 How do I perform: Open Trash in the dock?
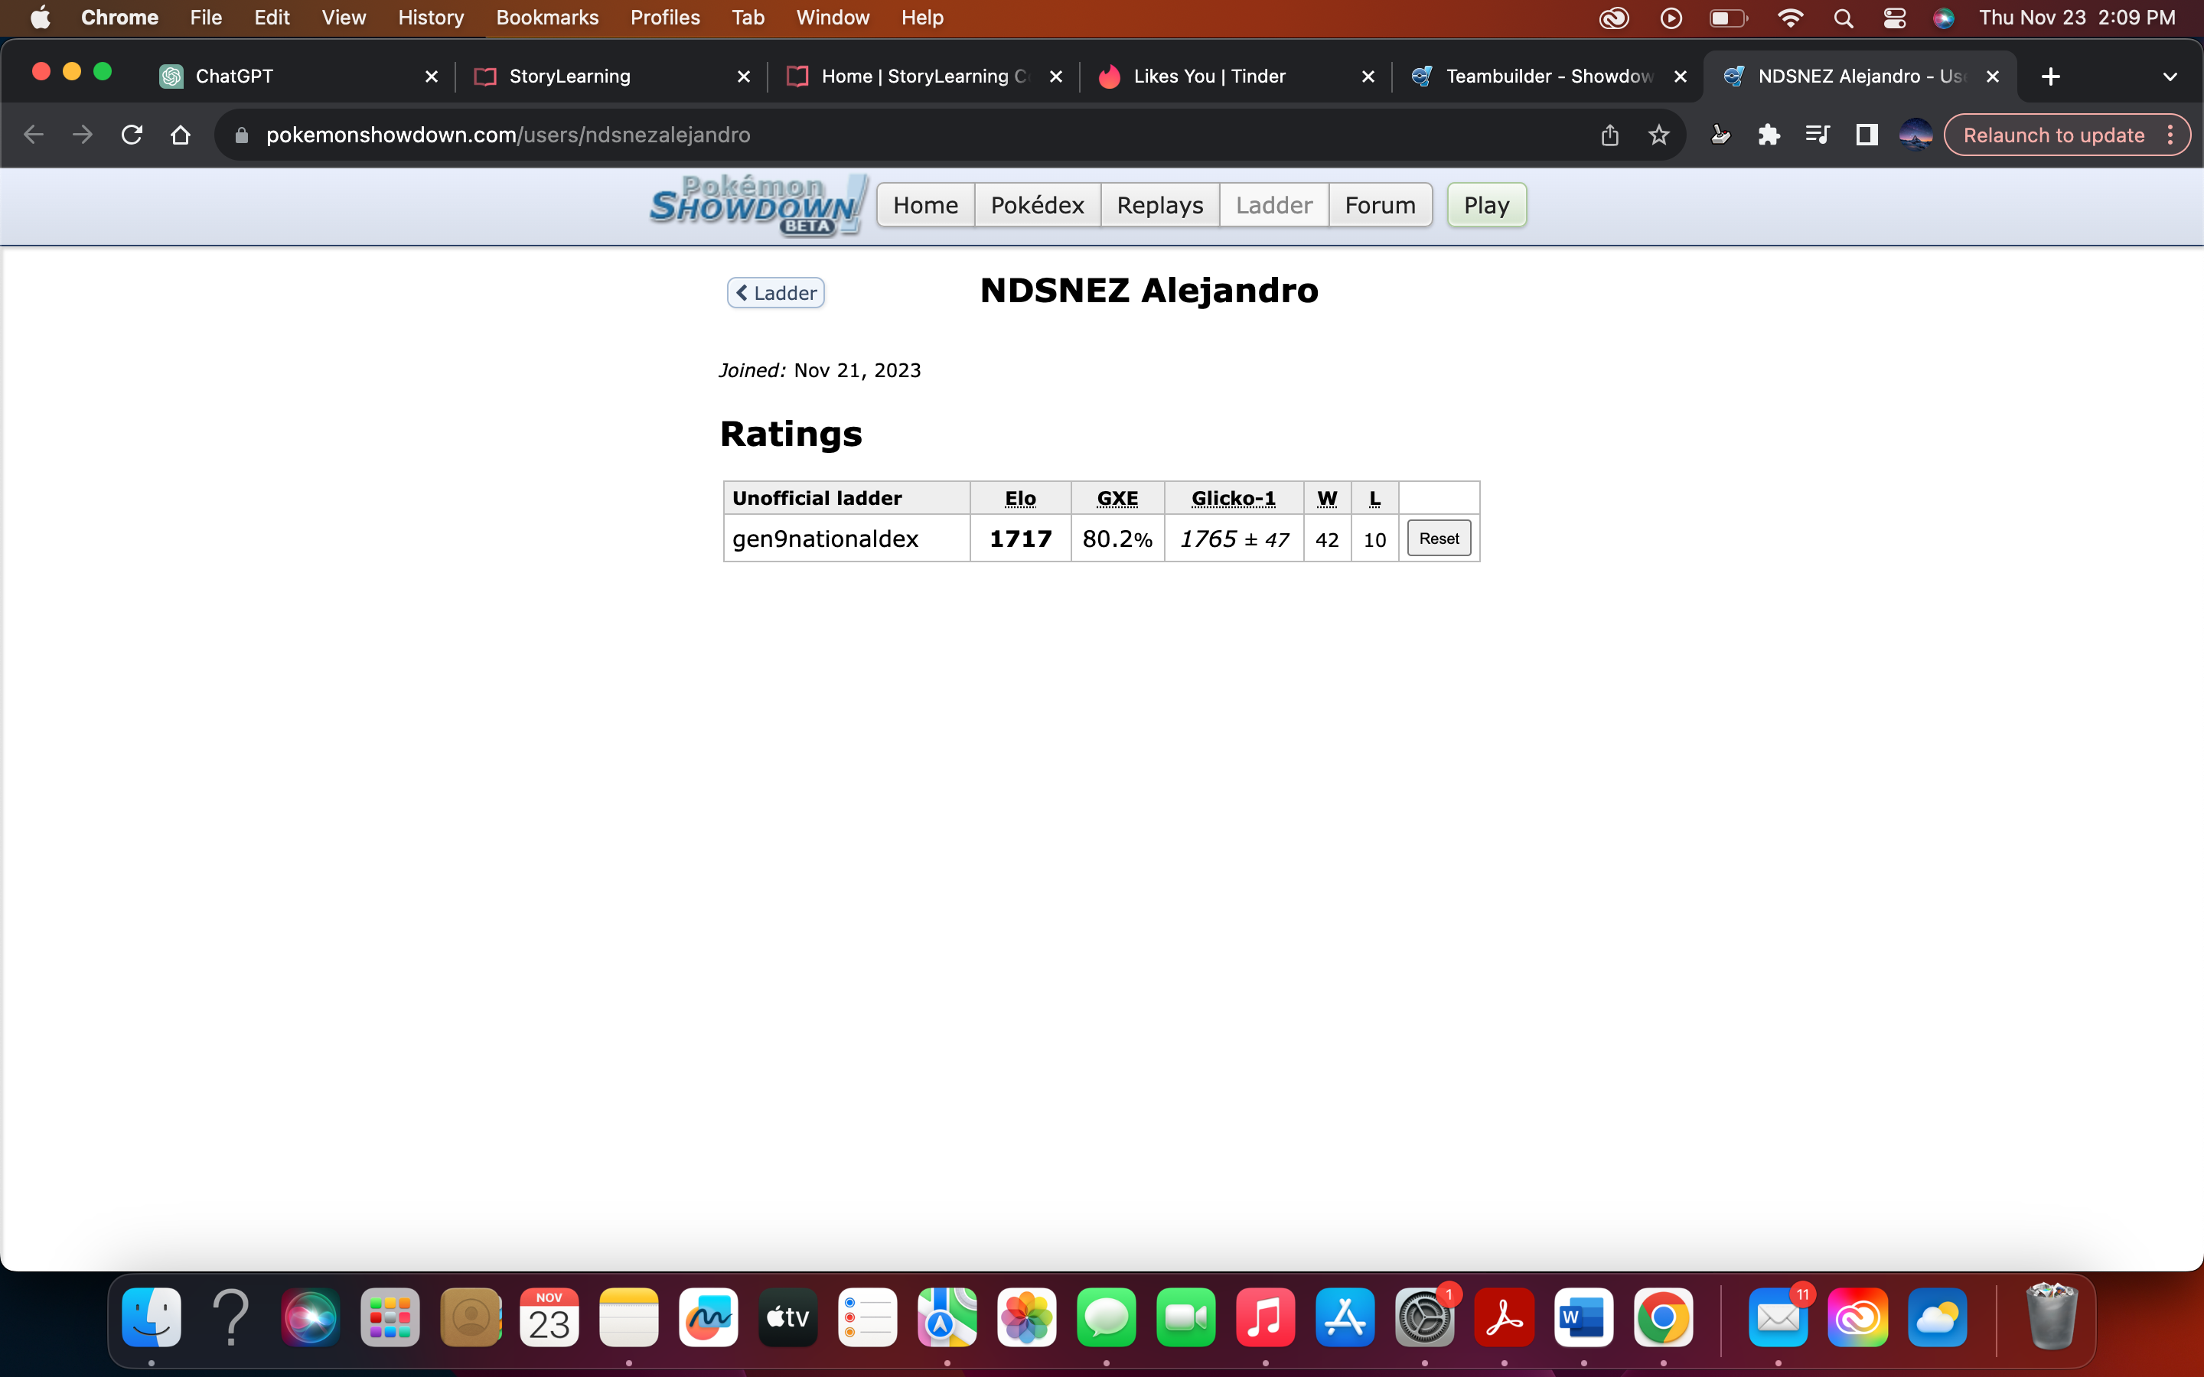point(2050,1317)
